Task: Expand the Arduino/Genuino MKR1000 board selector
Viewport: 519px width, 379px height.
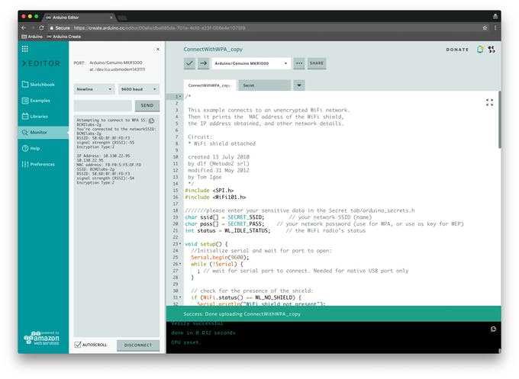Action: point(251,63)
